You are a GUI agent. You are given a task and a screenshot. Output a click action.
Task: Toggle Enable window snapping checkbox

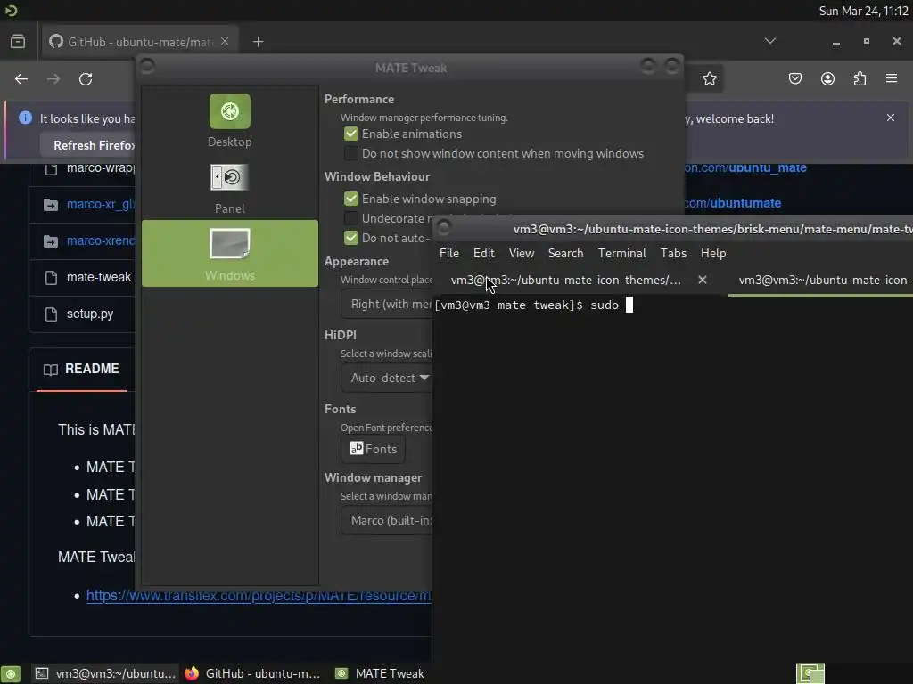pos(351,199)
